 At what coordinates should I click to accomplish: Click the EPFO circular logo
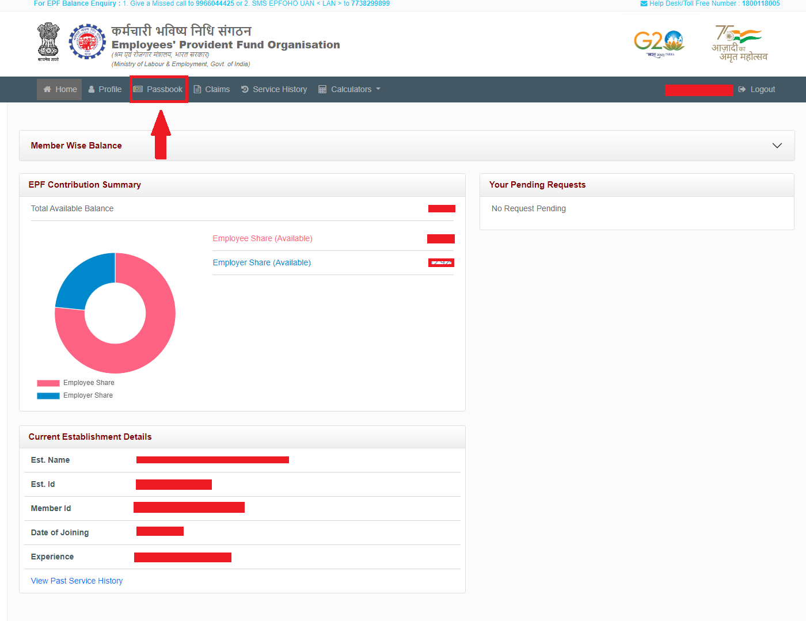tap(87, 41)
